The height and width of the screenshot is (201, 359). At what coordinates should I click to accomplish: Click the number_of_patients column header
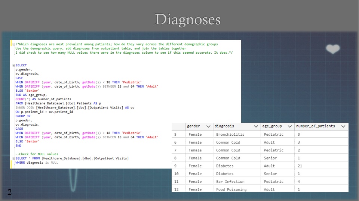321,126
